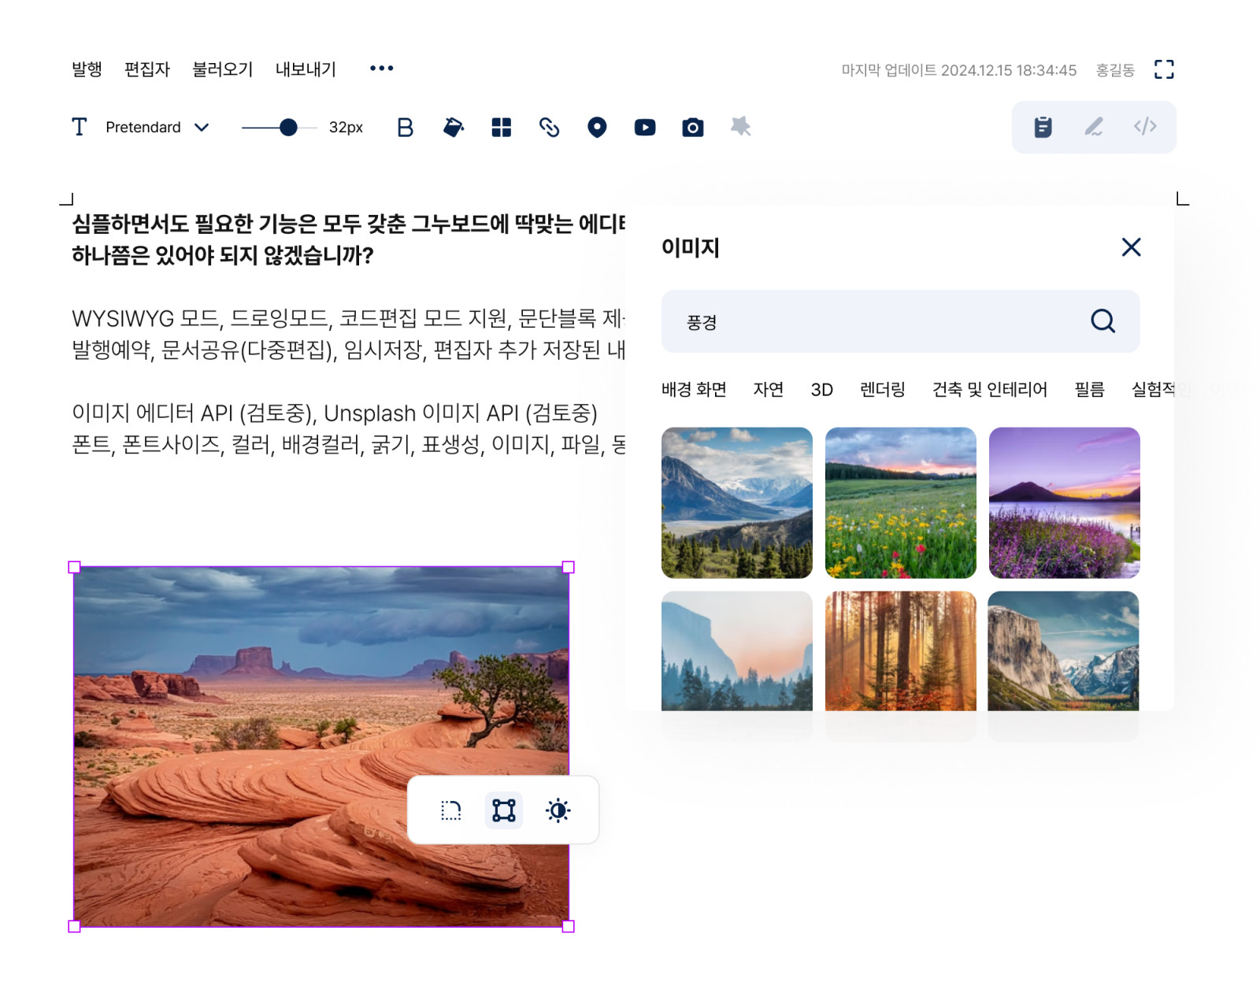Image resolution: width=1260 pixels, height=997 pixels.
Task: Open the paint bucket color fill tool
Action: (x=454, y=128)
